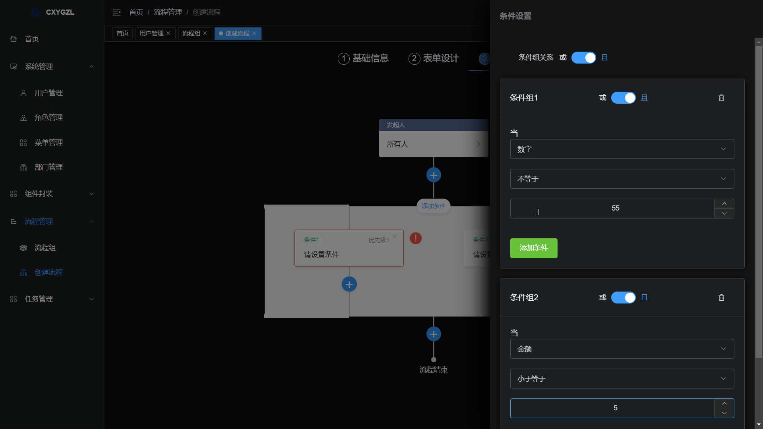
Task: Go to step 1 基础信息
Action: coord(363,58)
